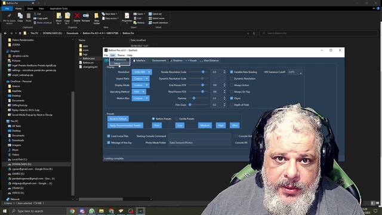Viewport: 382px width, 215px height.
Task: Switch to the Environment tab
Action: click(x=158, y=60)
